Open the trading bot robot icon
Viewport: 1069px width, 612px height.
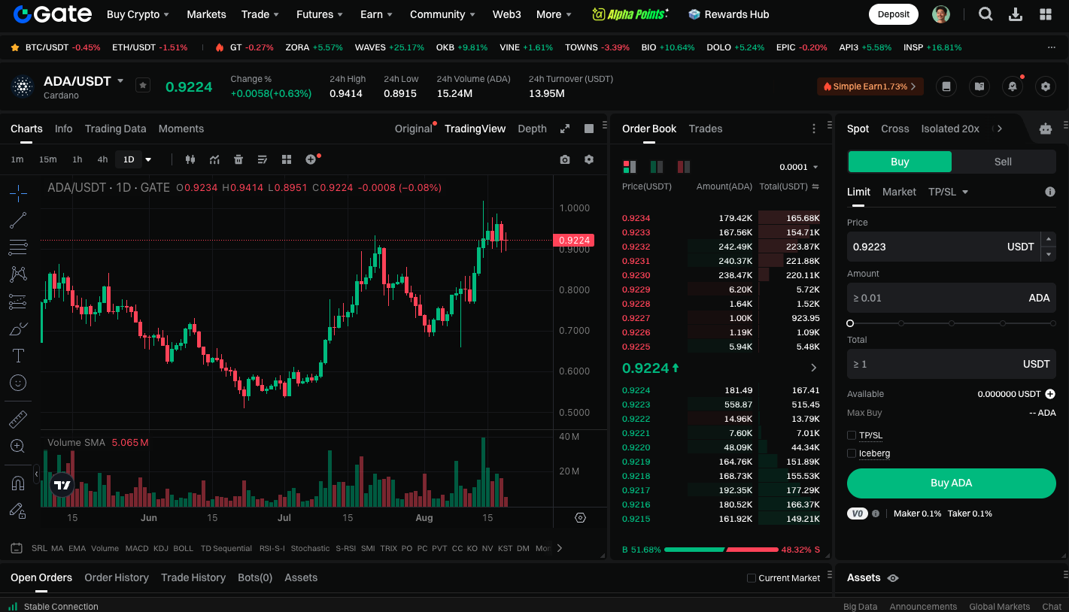1045,129
